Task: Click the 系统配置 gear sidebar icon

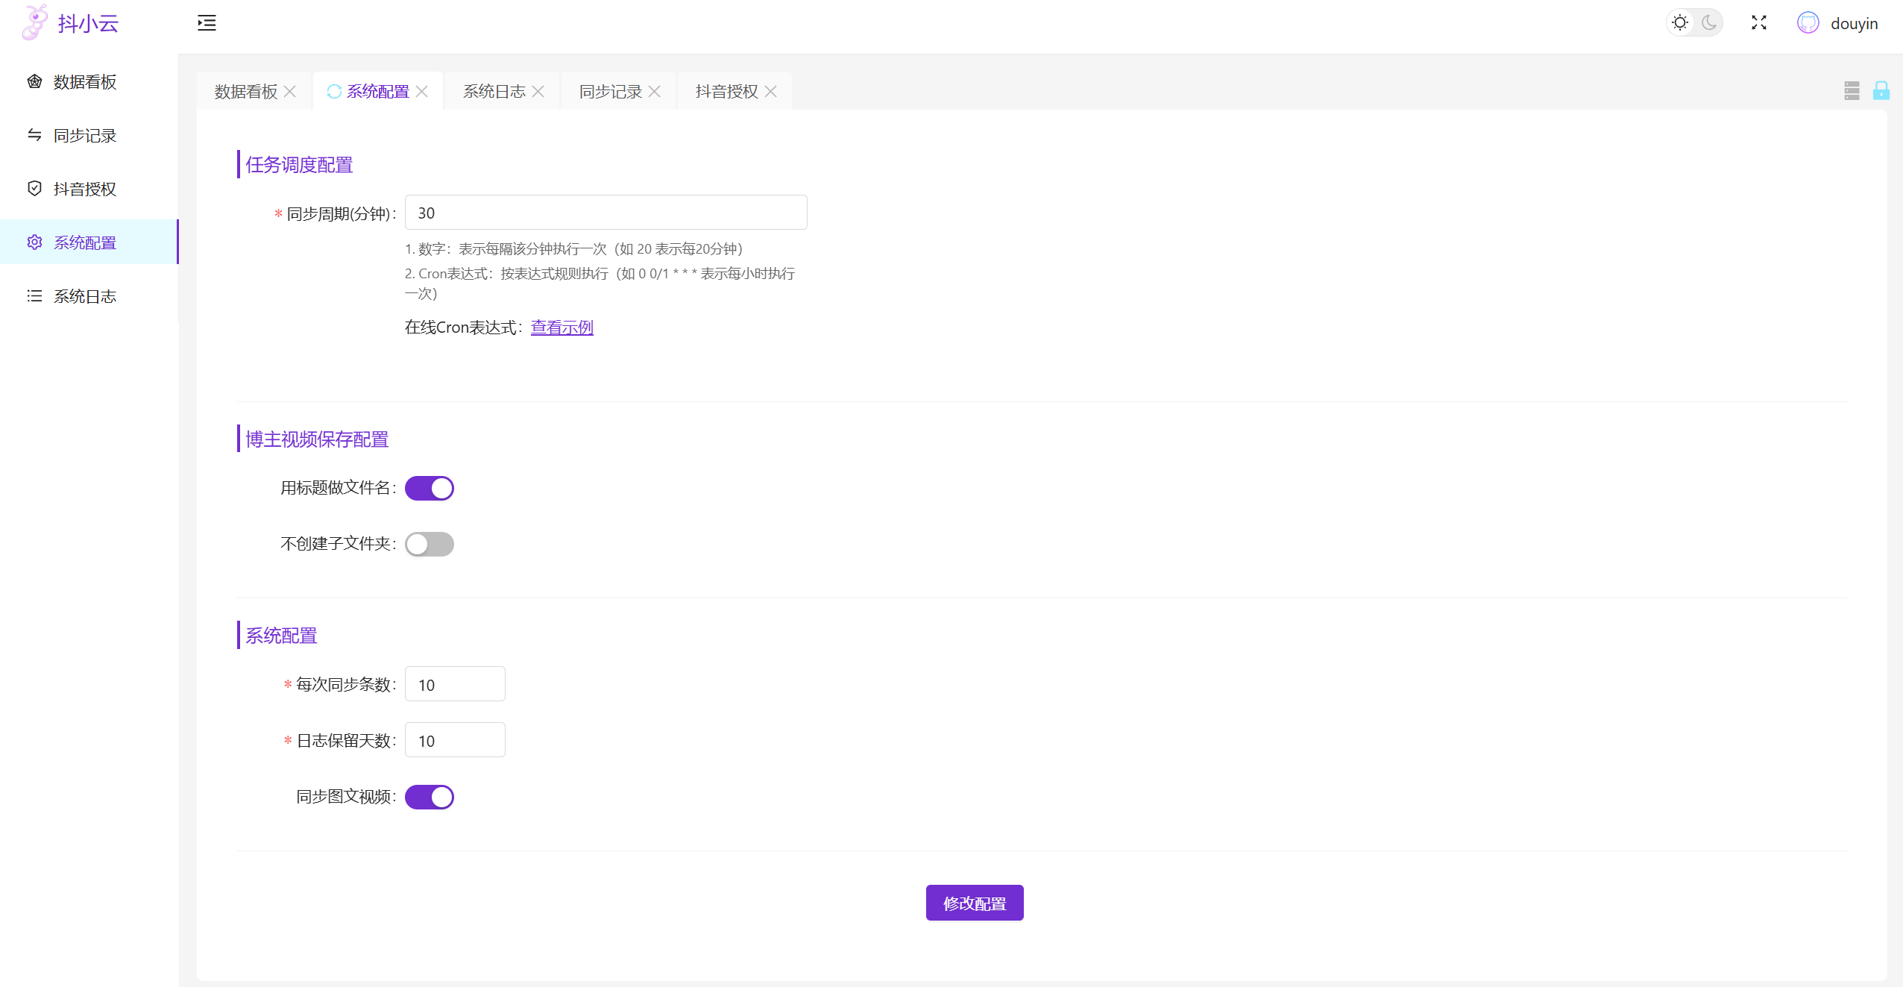Action: pyautogui.click(x=34, y=242)
